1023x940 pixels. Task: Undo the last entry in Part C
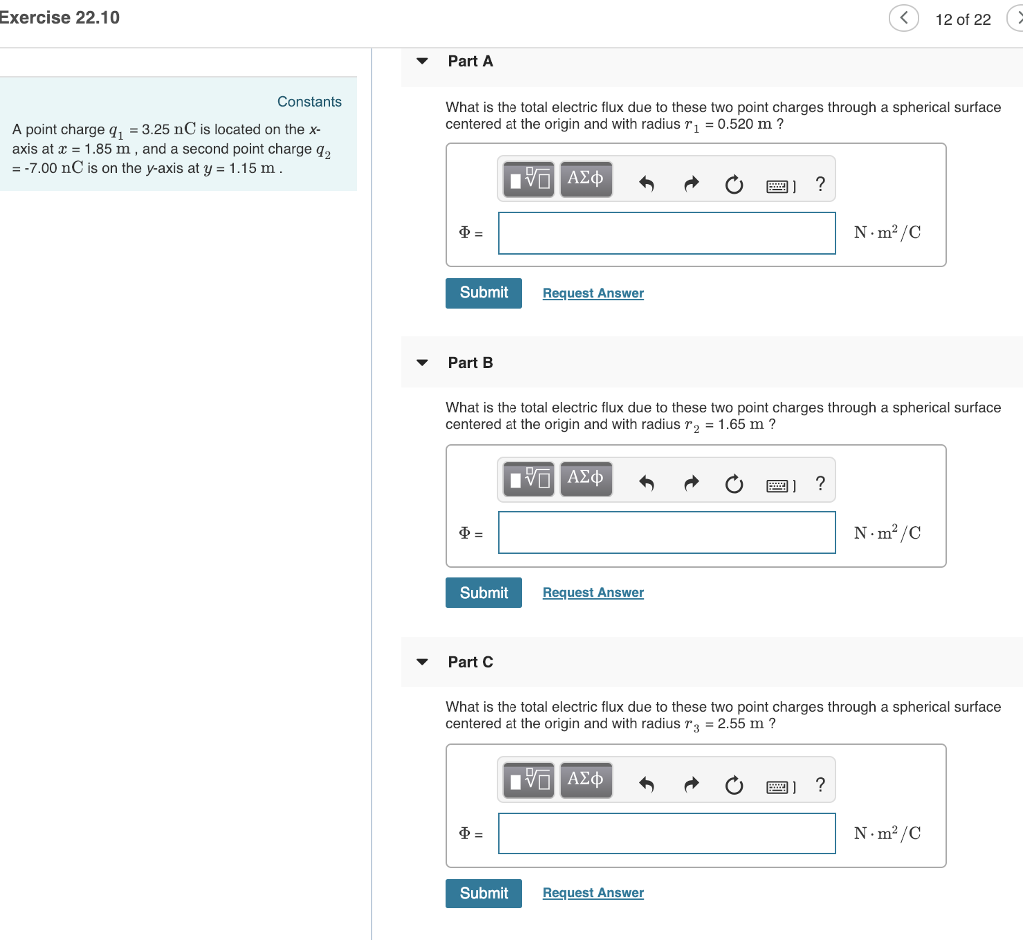coord(646,785)
